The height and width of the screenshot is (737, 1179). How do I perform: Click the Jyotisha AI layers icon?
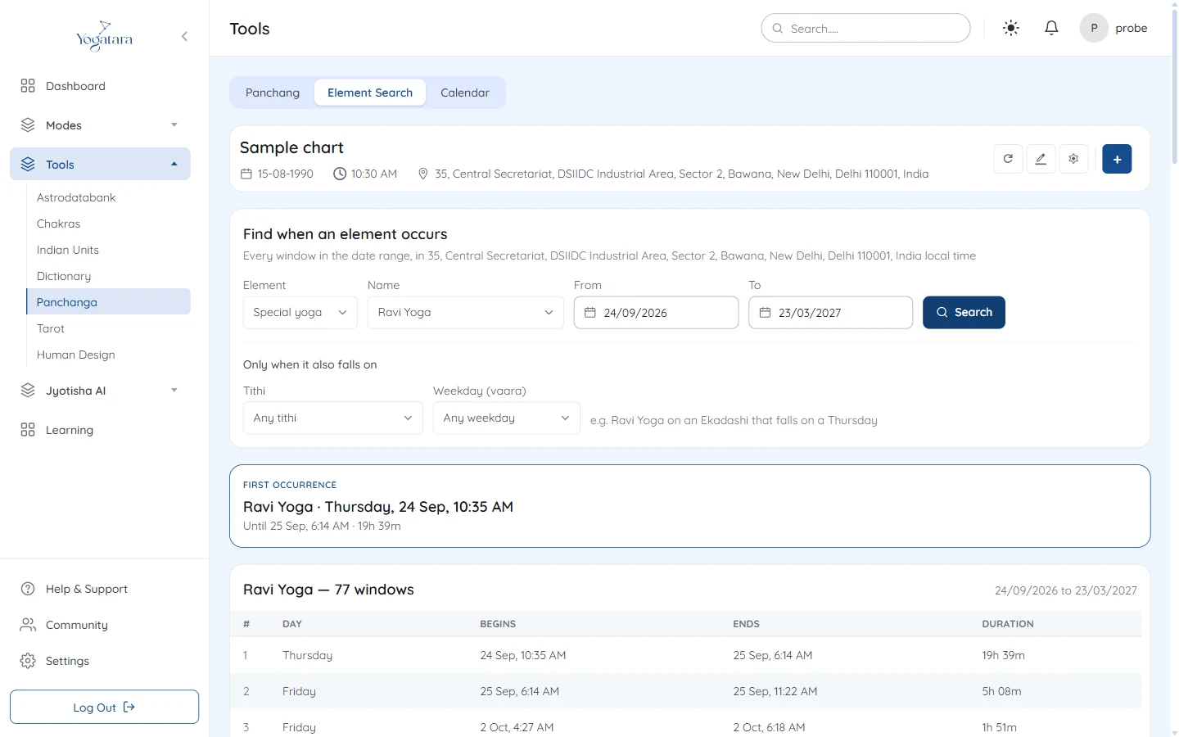(28, 391)
